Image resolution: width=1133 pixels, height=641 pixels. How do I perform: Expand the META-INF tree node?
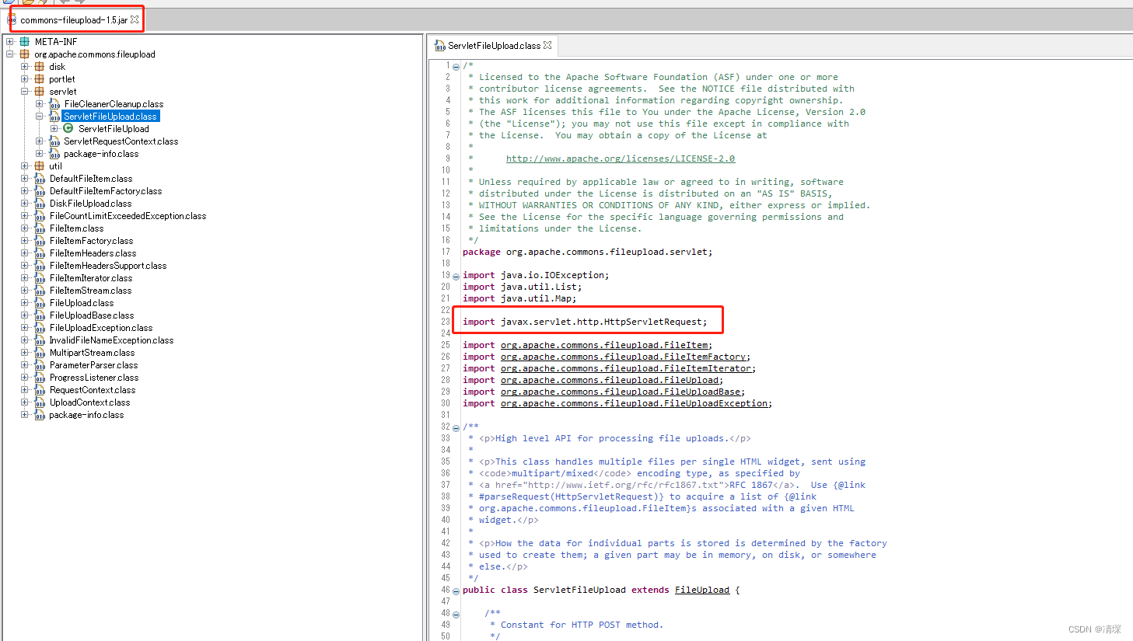pos(9,42)
